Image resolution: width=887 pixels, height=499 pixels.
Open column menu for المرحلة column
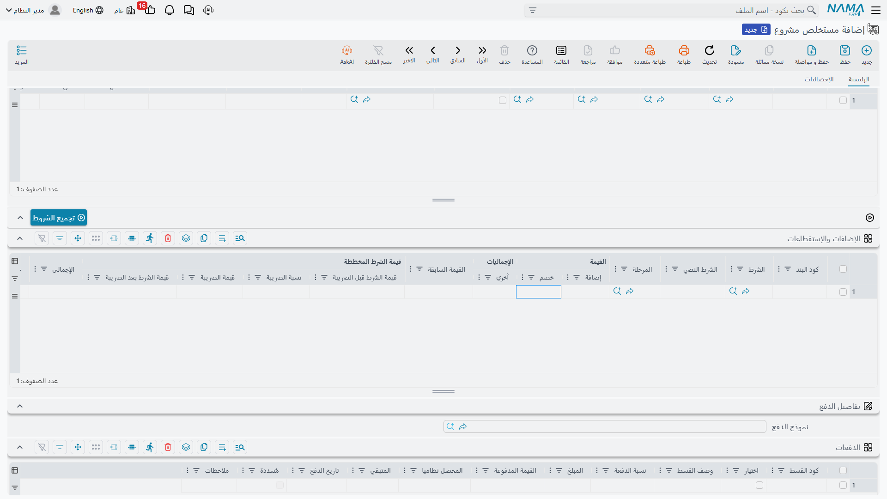(x=615, y=269)
